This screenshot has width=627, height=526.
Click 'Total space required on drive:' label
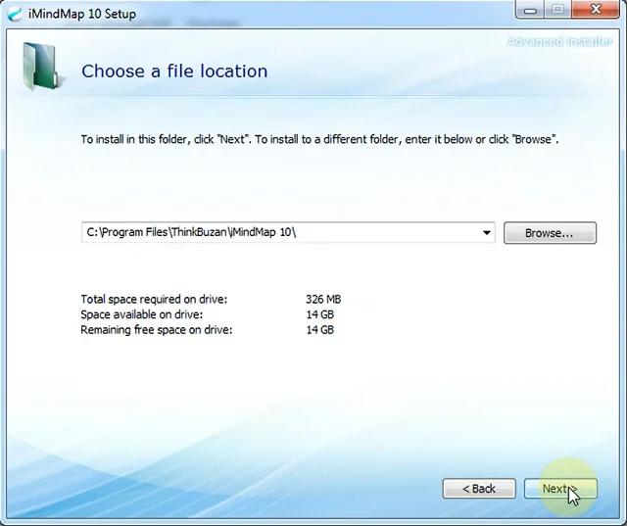[154, 299]
